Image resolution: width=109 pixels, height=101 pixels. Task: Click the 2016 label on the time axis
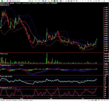pos(22,99)
